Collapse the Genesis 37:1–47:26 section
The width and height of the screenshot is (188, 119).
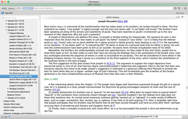coord(6,30)
